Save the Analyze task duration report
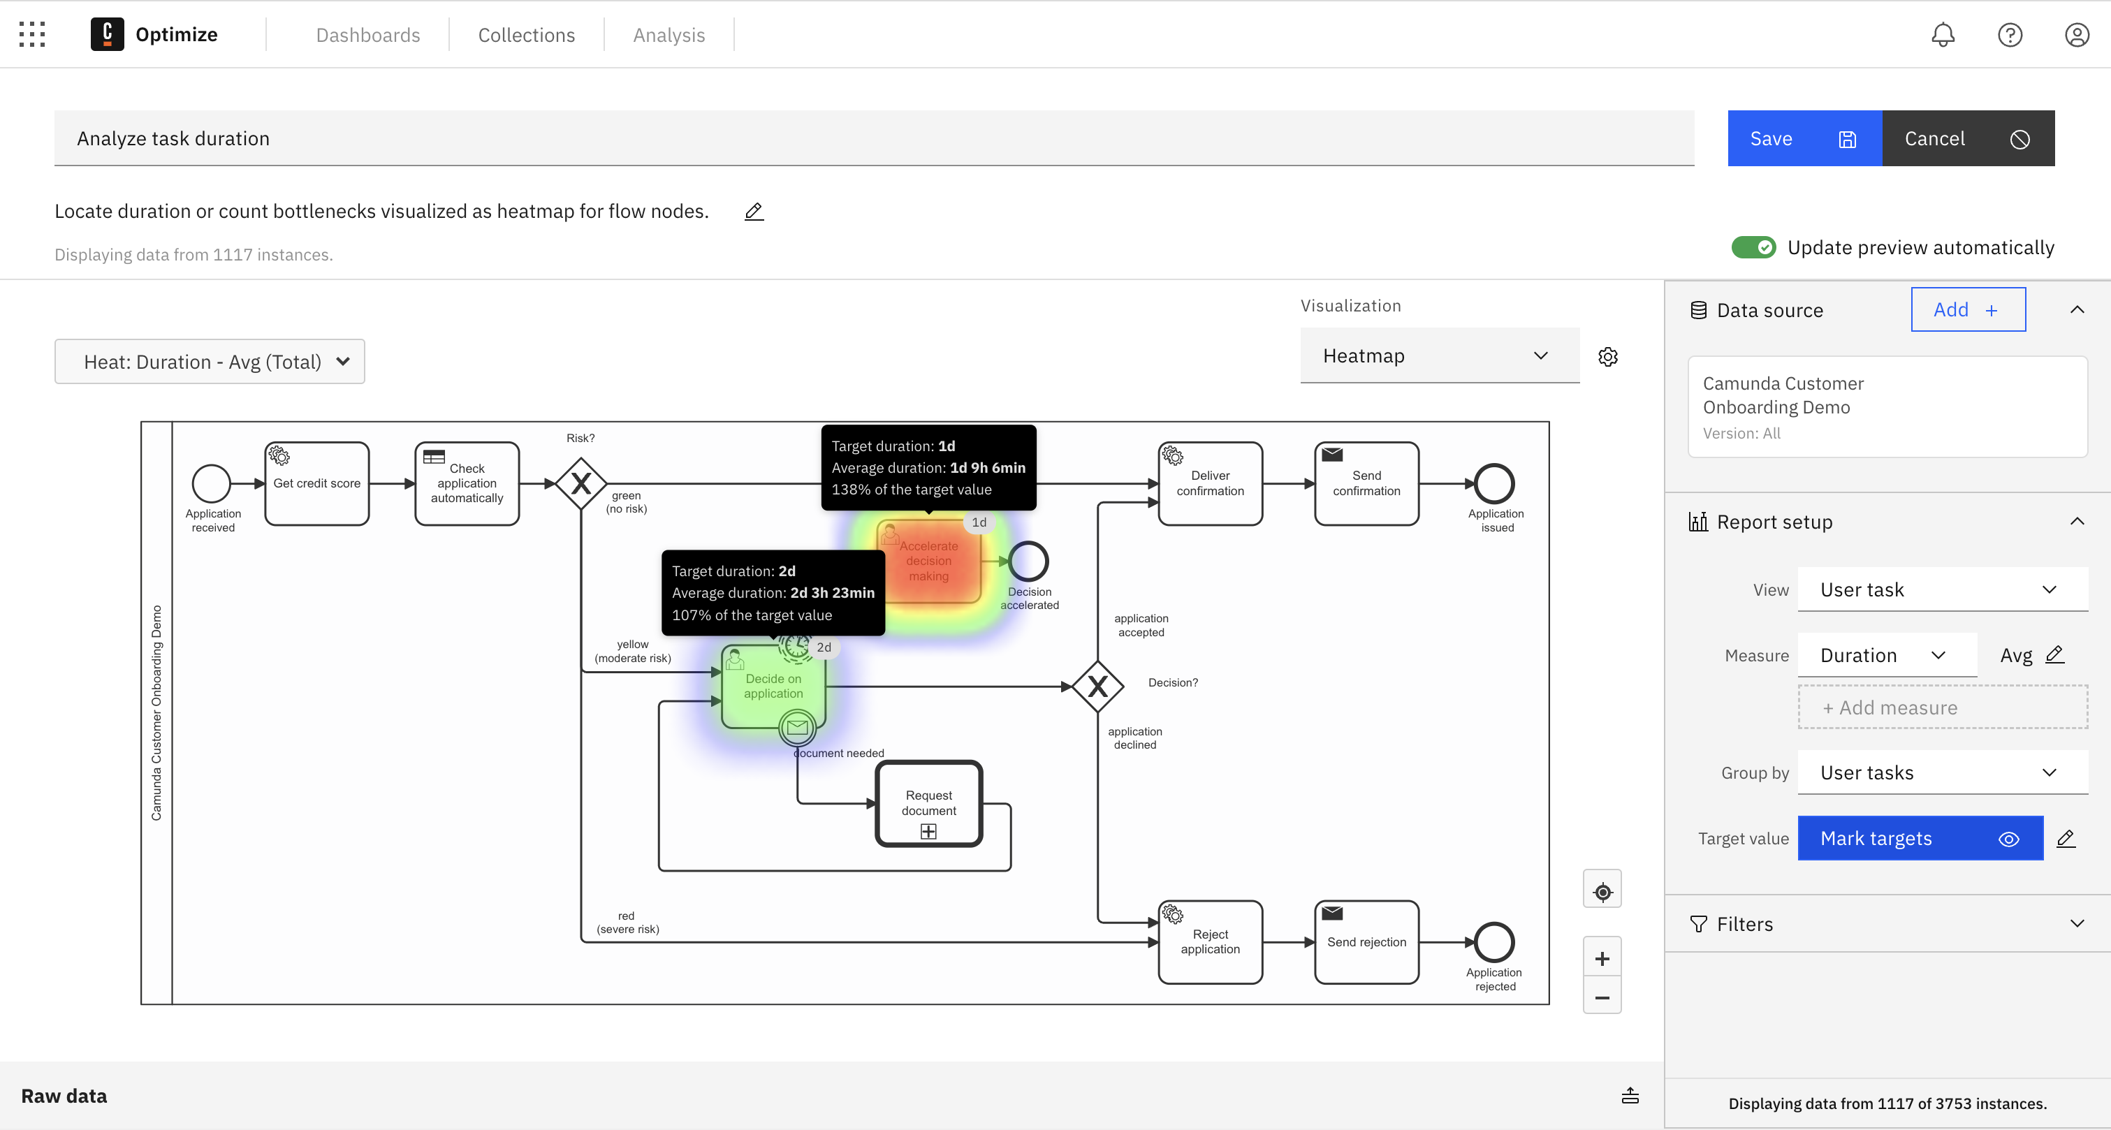 [1804, 138]
